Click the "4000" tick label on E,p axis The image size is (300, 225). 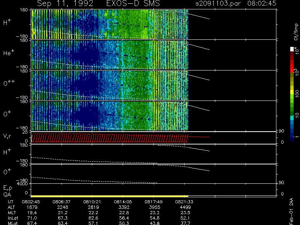click(x=22, y=184)
